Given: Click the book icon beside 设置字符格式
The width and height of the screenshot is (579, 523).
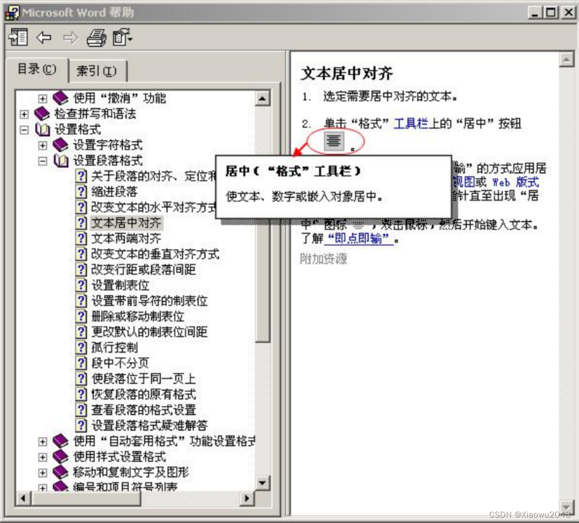Looking at the screenshot, I should tap(60, 145).
